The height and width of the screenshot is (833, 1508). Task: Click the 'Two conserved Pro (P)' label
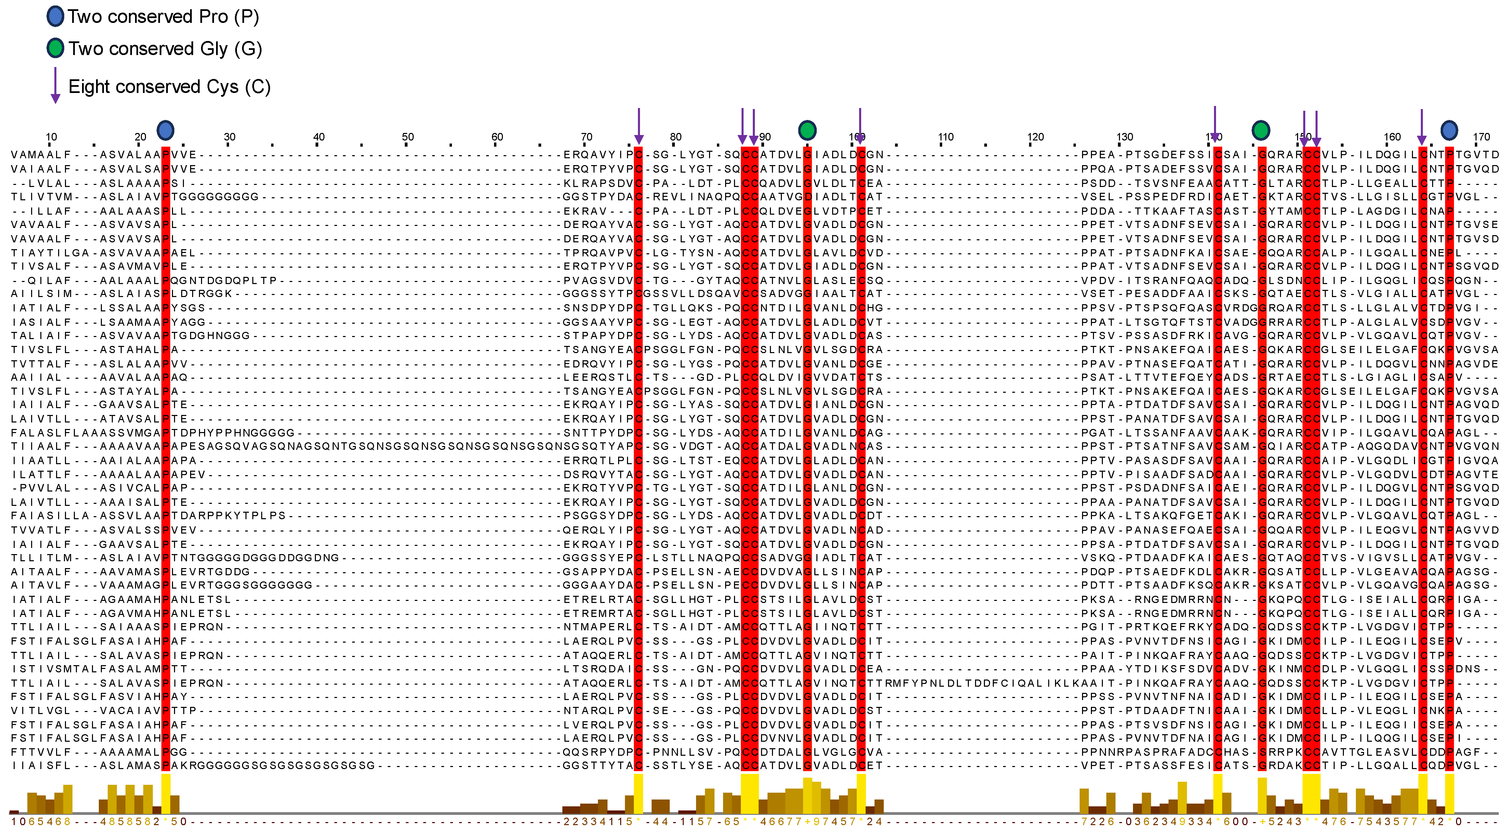163,16
